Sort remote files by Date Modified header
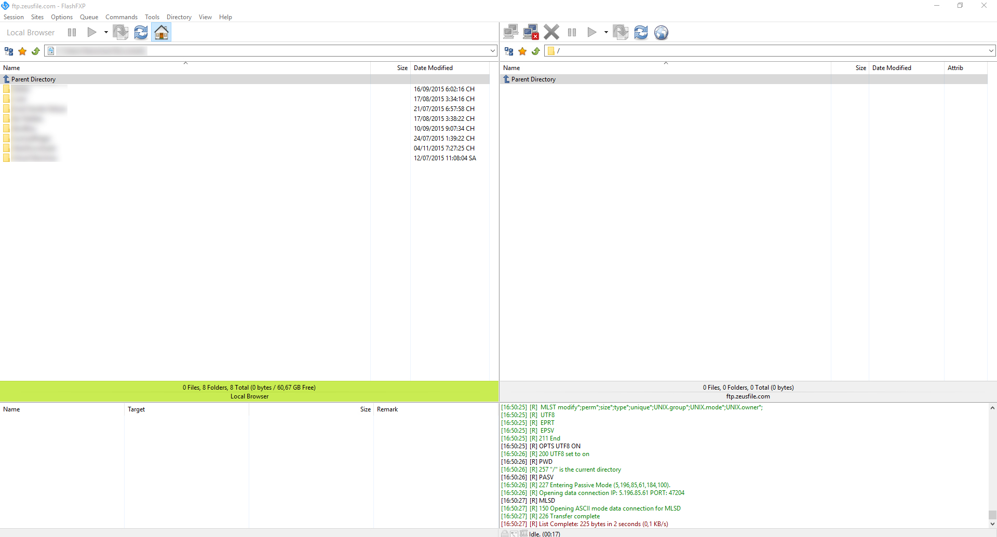997x537 pixels. tap(906, 68)
